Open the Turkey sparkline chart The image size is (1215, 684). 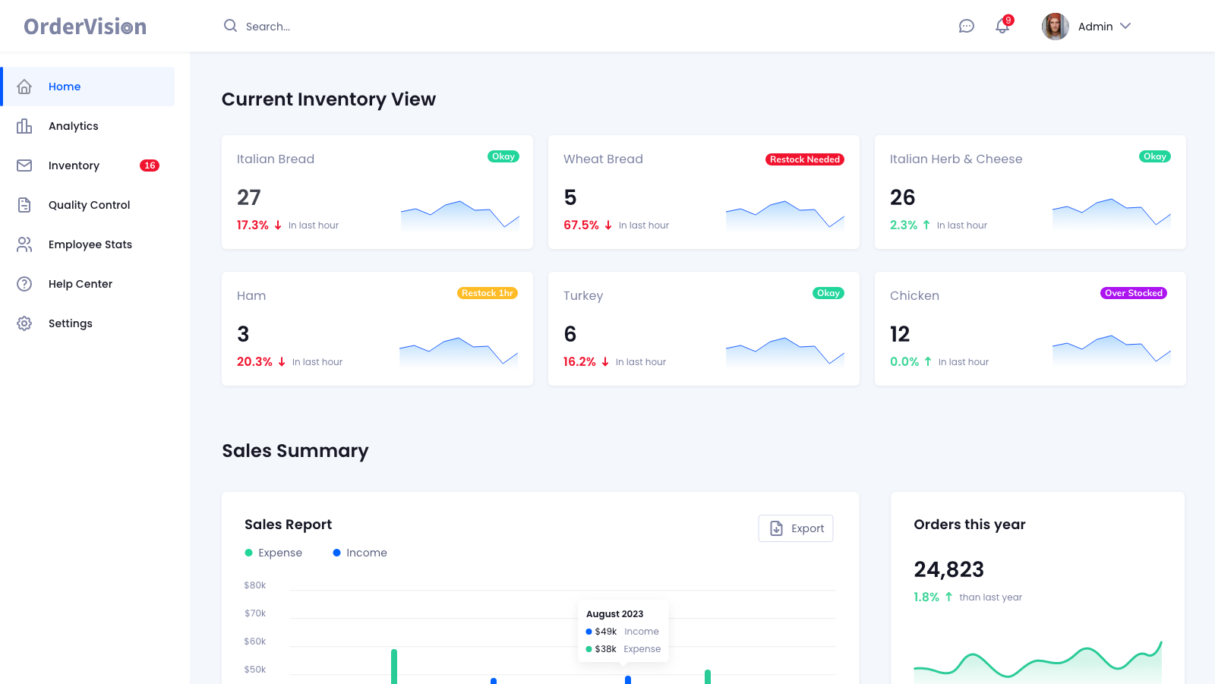point(785,352)
